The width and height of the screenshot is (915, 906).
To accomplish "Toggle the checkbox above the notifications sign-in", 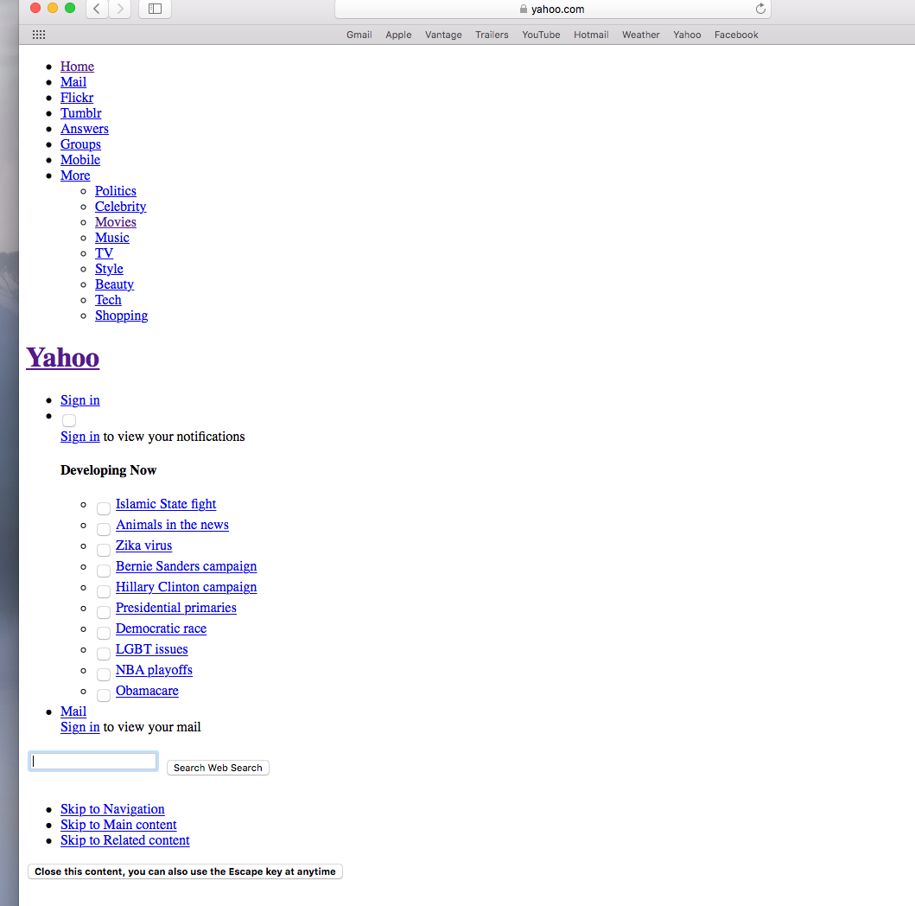I will (x=69, y=420).
